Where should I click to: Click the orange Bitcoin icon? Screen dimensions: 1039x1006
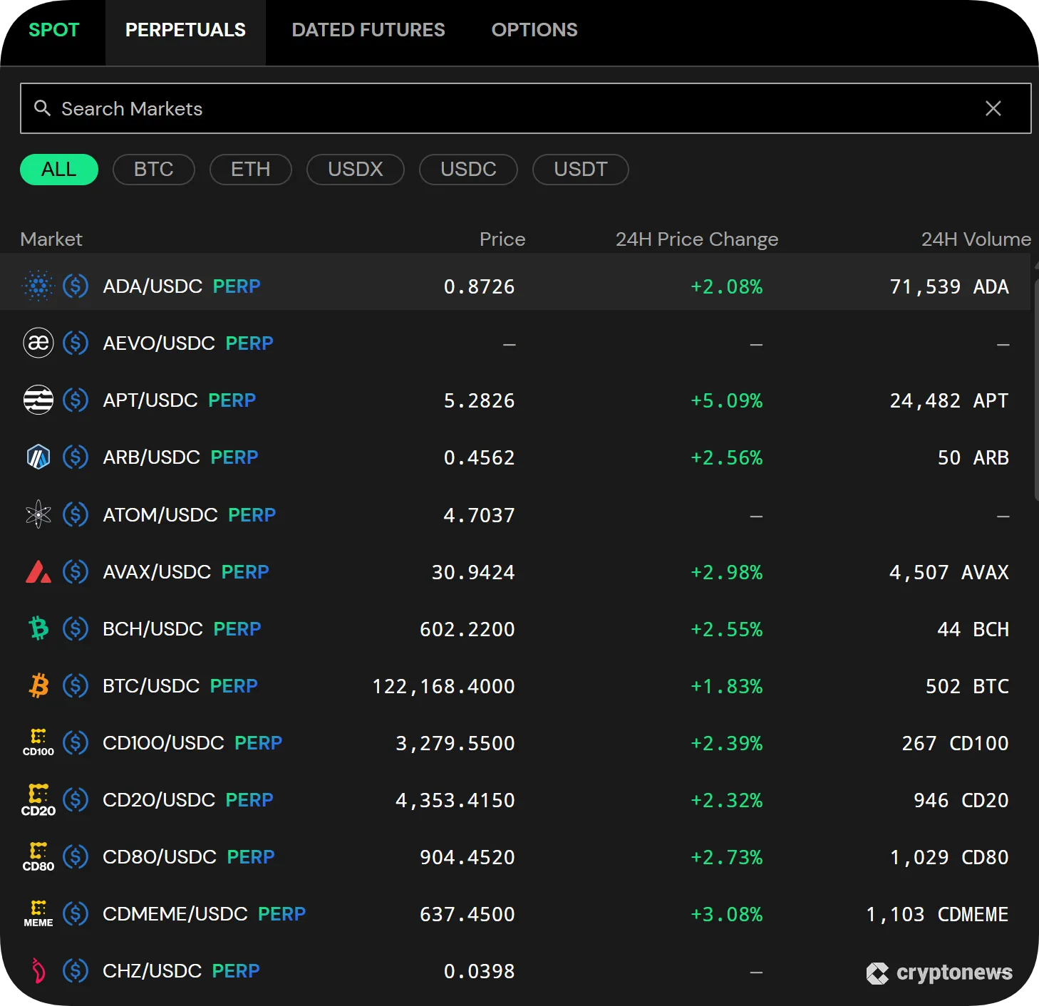point(38,685)
